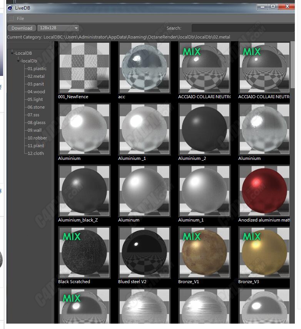
Task: Select the 01.plastic category
Action: [x=37, y=69]
